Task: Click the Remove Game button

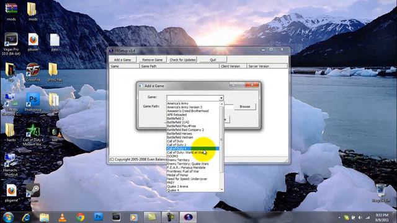Action: click(x=152, y=59)
